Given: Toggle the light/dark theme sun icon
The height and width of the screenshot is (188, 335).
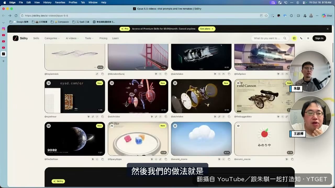Looking at the screenshot, I should 308,38.
